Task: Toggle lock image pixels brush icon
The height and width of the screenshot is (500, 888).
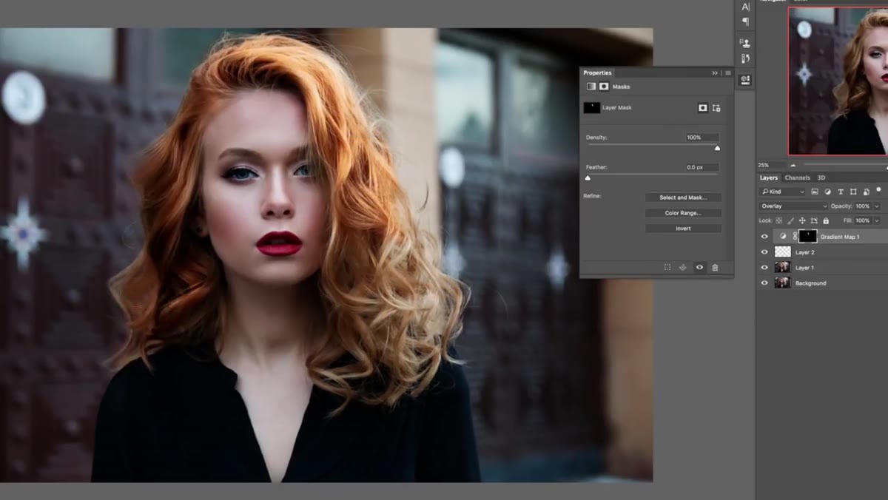Action: [790, 220]
